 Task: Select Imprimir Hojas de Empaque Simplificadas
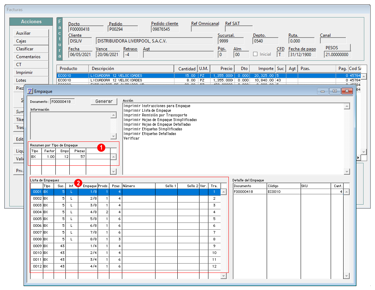(160, 120)
